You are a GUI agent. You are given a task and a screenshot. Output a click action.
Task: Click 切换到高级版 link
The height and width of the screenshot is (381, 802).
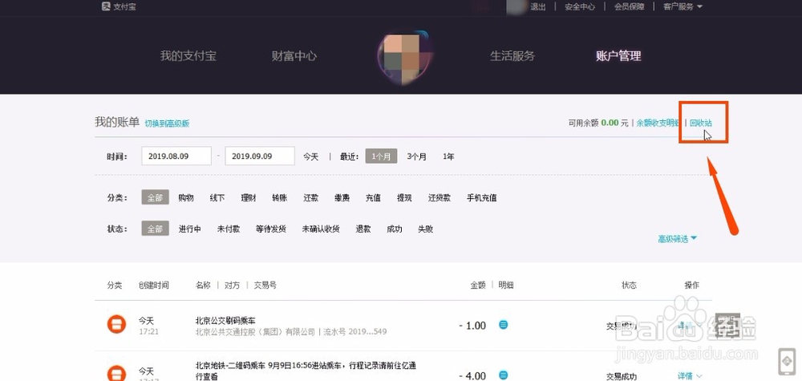tap(167, 124)
